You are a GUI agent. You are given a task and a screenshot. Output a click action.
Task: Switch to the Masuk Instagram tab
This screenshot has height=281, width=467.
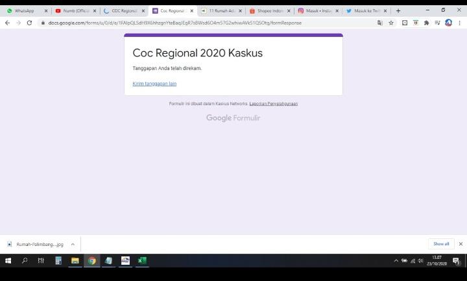click(x=318, y=11)
